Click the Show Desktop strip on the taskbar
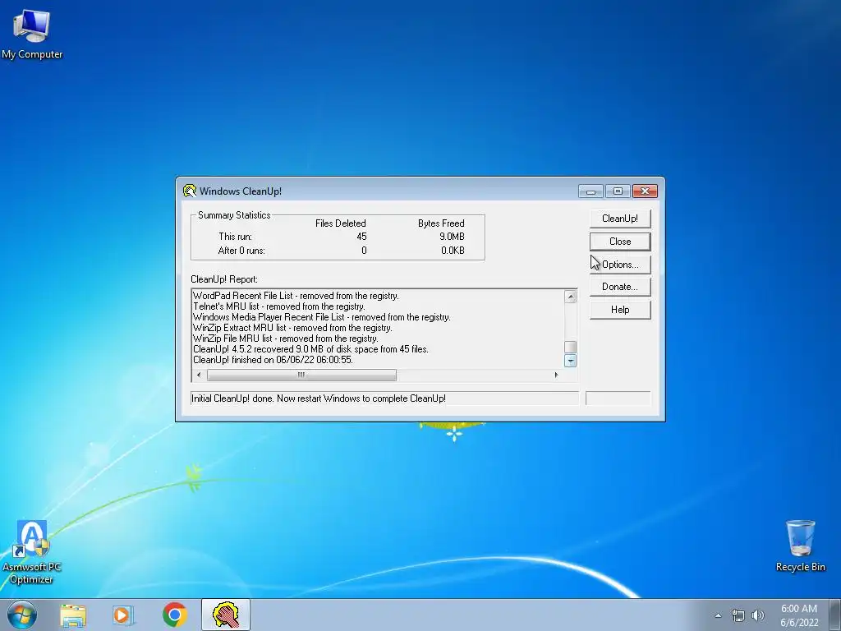The image size is (841, 631). (837, 615)
